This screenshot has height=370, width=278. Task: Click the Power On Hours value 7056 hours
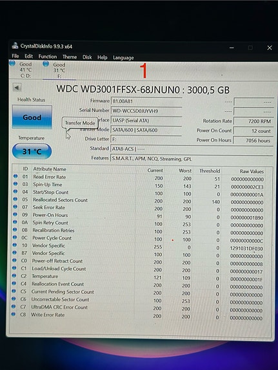pyautogui.click(x=253, y=140)
